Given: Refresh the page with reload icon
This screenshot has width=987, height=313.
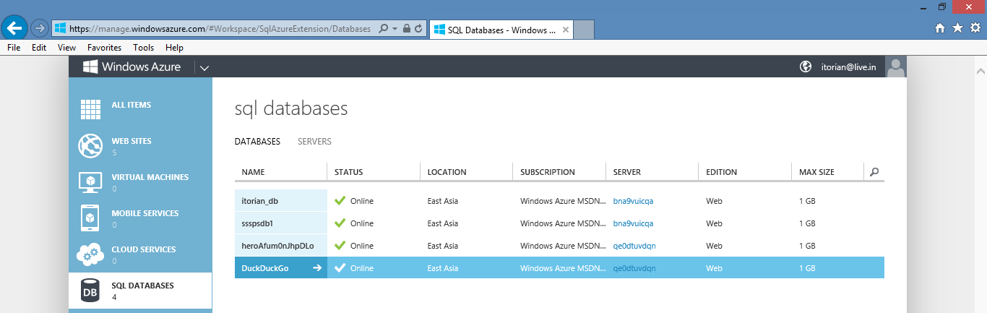Looking at the screenshot, I should 418,29.
